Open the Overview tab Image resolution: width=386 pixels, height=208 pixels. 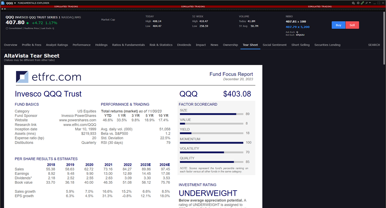click(x=10, y=45)
